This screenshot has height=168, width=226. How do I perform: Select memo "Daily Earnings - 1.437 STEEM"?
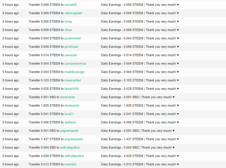click(122, 139)
